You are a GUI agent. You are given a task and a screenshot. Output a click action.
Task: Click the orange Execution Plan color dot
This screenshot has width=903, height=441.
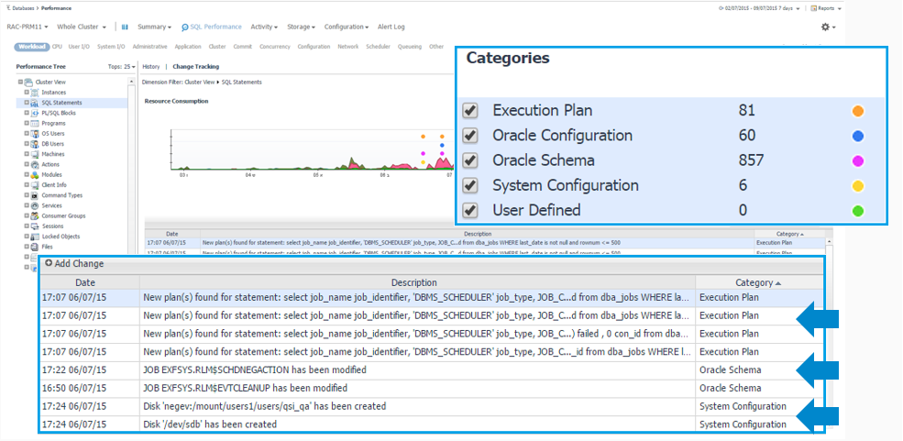coord(857,111)
